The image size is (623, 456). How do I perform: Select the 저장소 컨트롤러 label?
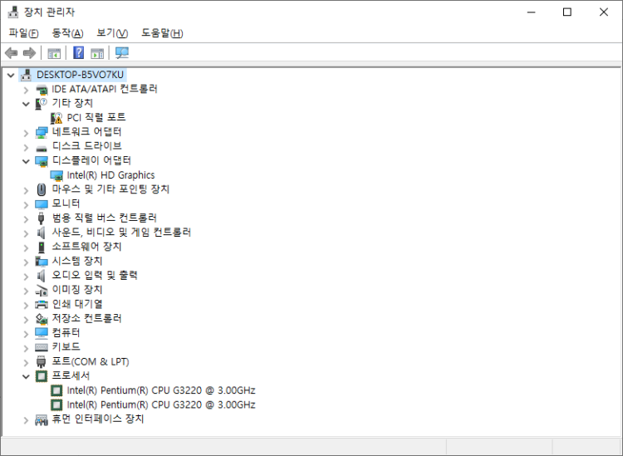coord(86,319)
